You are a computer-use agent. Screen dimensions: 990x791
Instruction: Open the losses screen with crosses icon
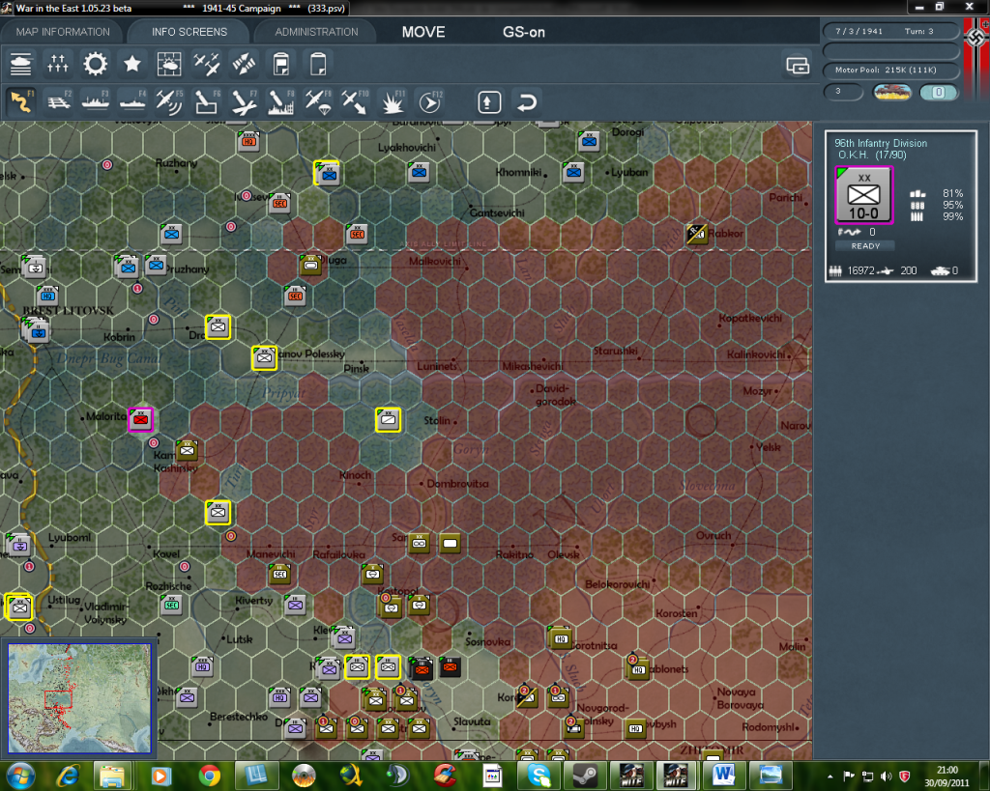[x=57, y=64]
